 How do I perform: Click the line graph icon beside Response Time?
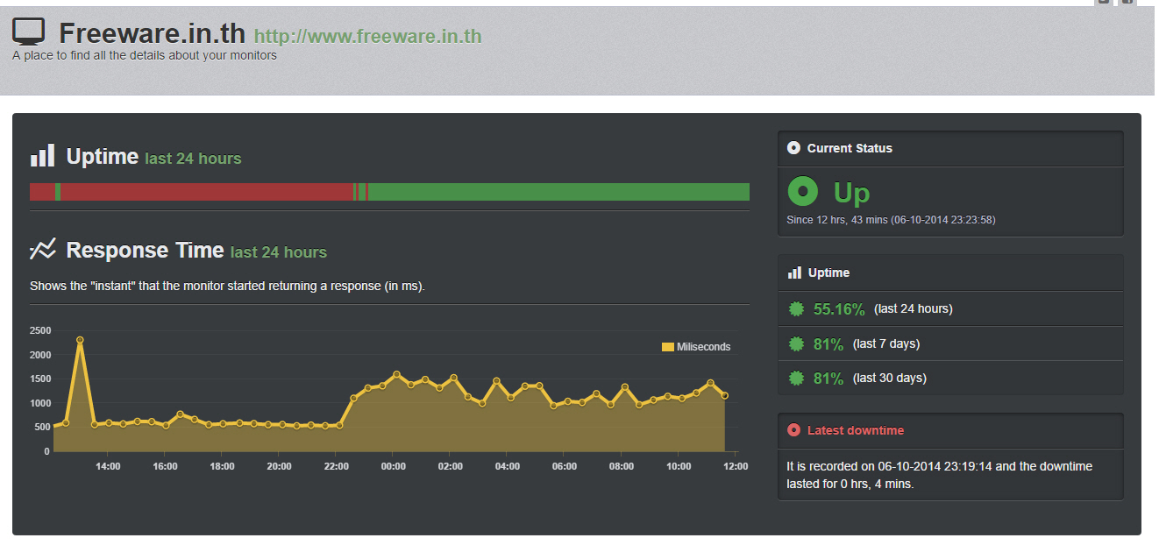[42, 250]
